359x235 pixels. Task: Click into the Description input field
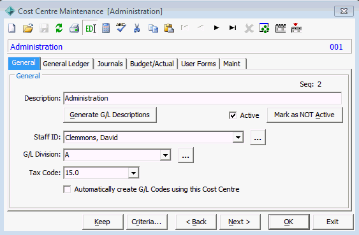click(202, 98)
